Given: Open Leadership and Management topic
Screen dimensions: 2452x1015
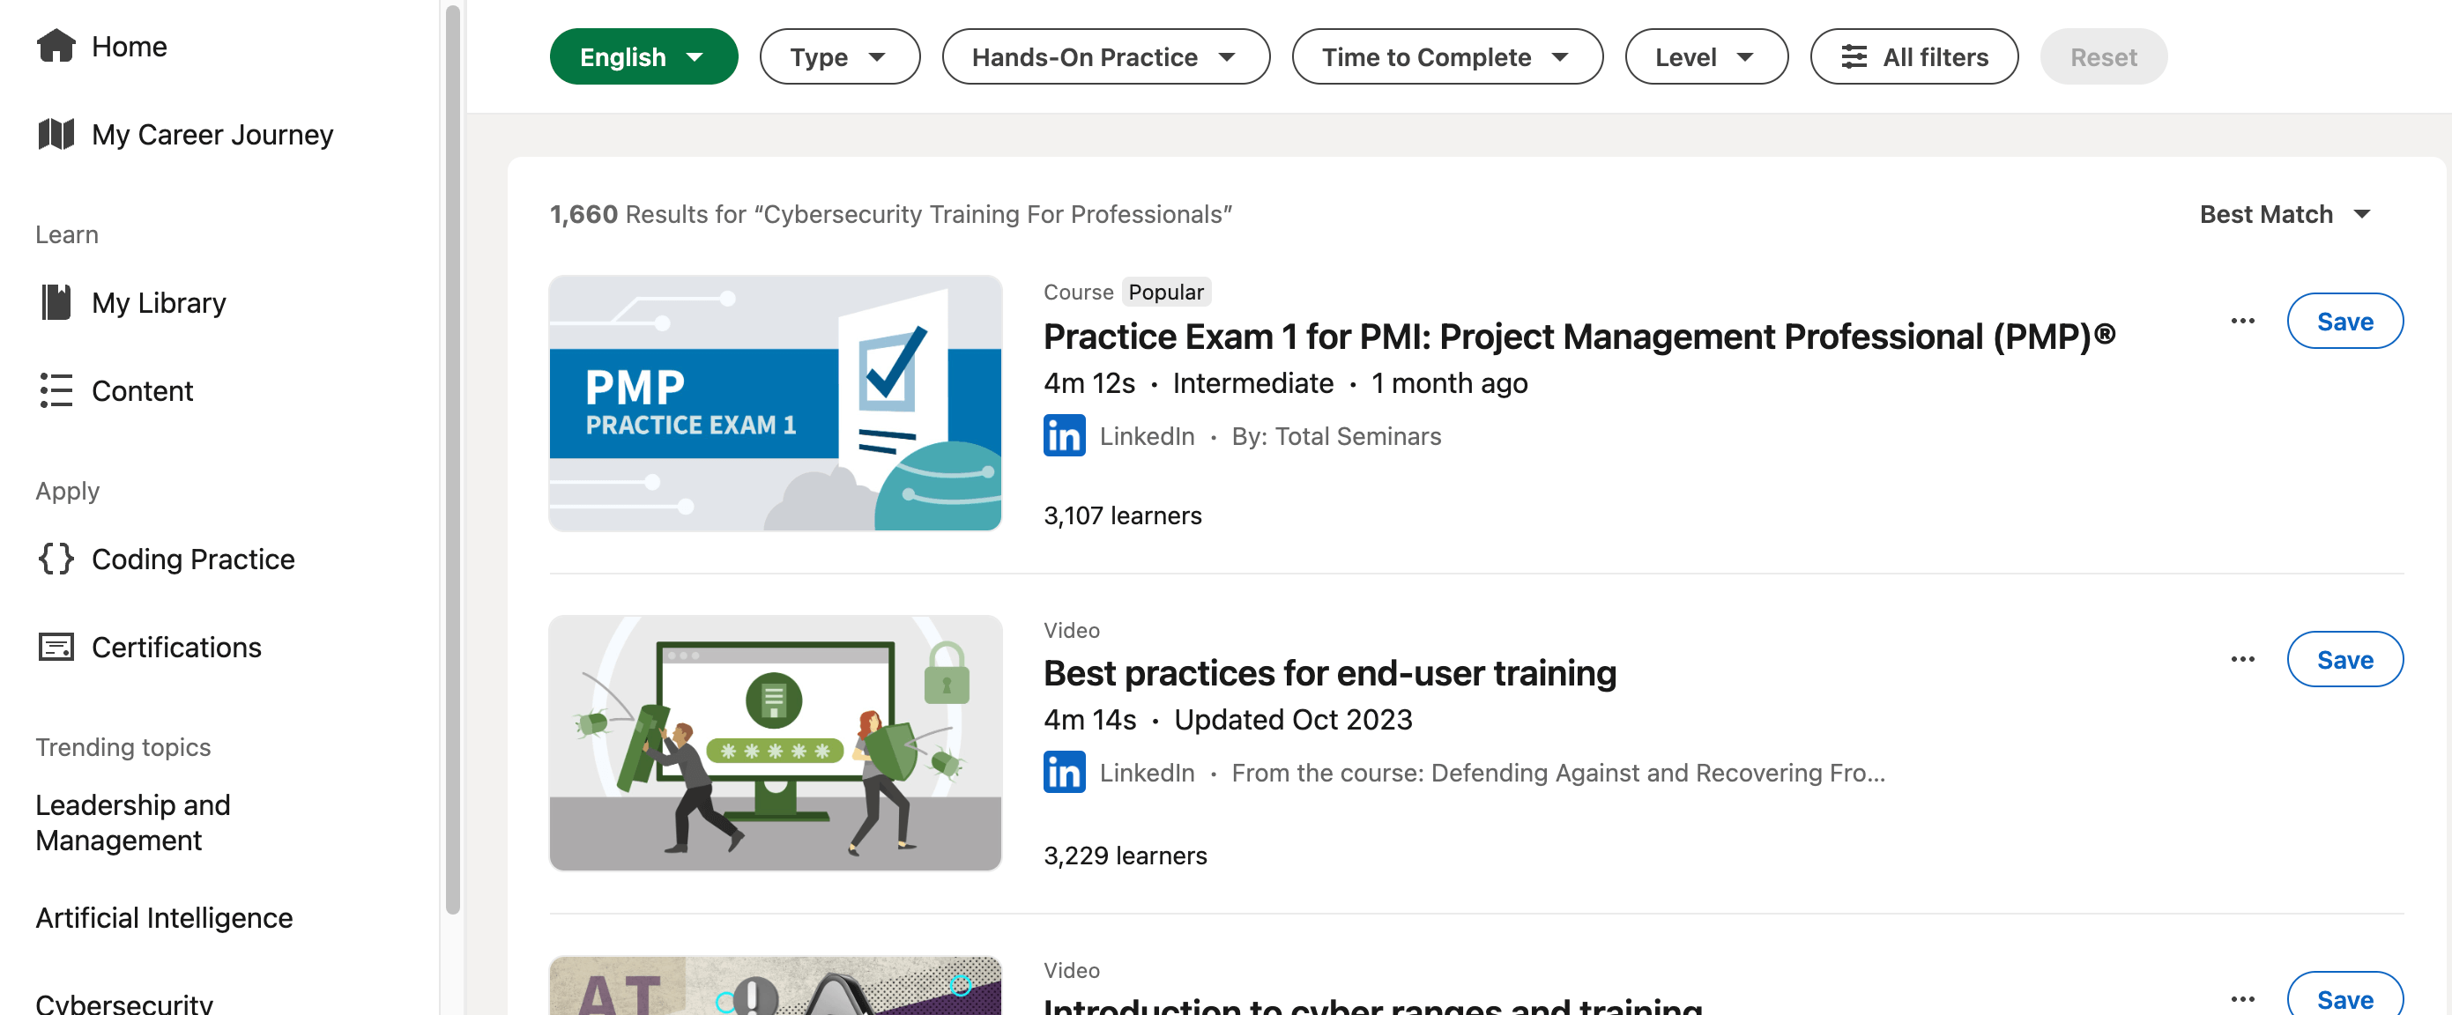Looking at the screenshot, I should pos(133,821).
